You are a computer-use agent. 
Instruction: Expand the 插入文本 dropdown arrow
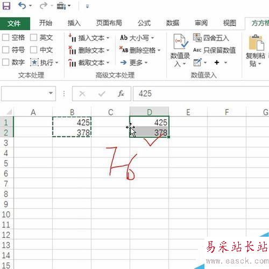tap(108, 38)
